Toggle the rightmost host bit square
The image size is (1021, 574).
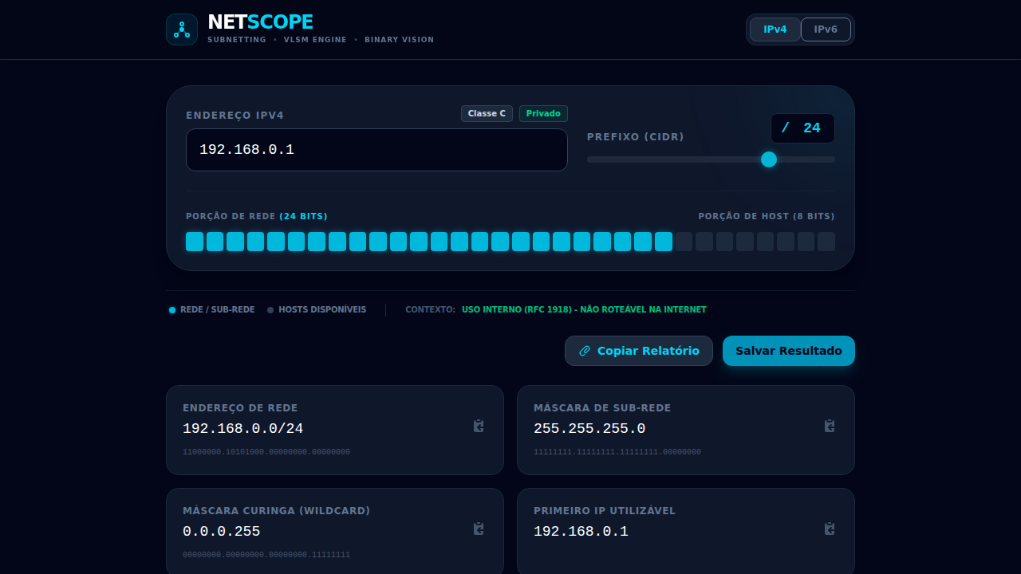(826, 241)
